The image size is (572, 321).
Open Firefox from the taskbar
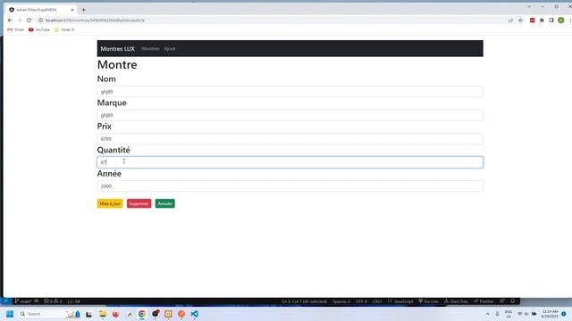coord(115,314)
